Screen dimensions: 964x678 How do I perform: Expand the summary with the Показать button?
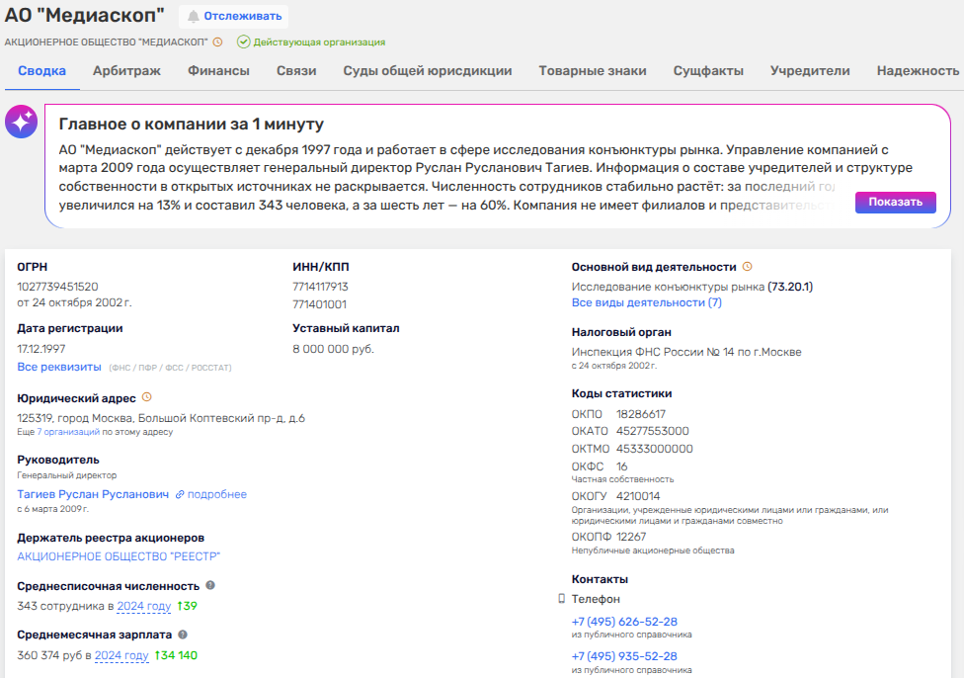coord(895,203)
